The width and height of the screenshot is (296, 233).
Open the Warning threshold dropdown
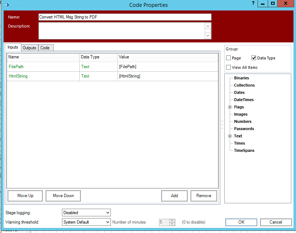point(86,222)
